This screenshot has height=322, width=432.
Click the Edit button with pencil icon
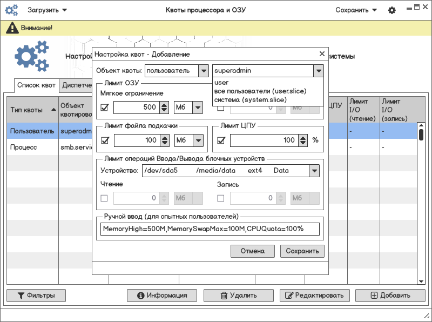point(314,296)
